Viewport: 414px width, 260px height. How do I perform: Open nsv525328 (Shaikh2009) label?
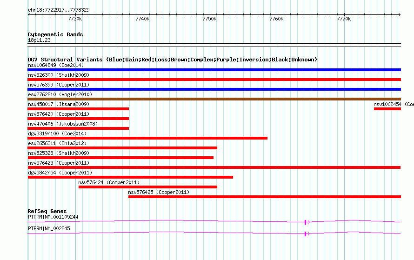click(x=59, y=153)
